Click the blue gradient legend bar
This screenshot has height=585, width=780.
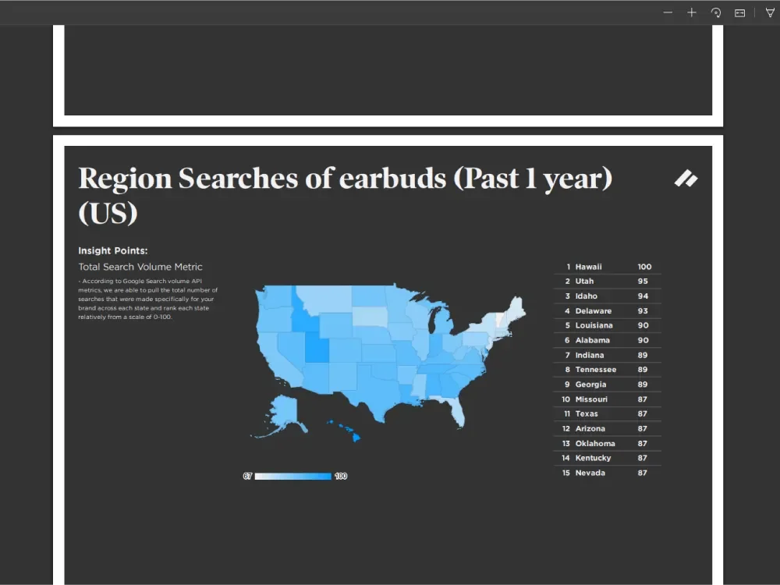coord(293,476)
